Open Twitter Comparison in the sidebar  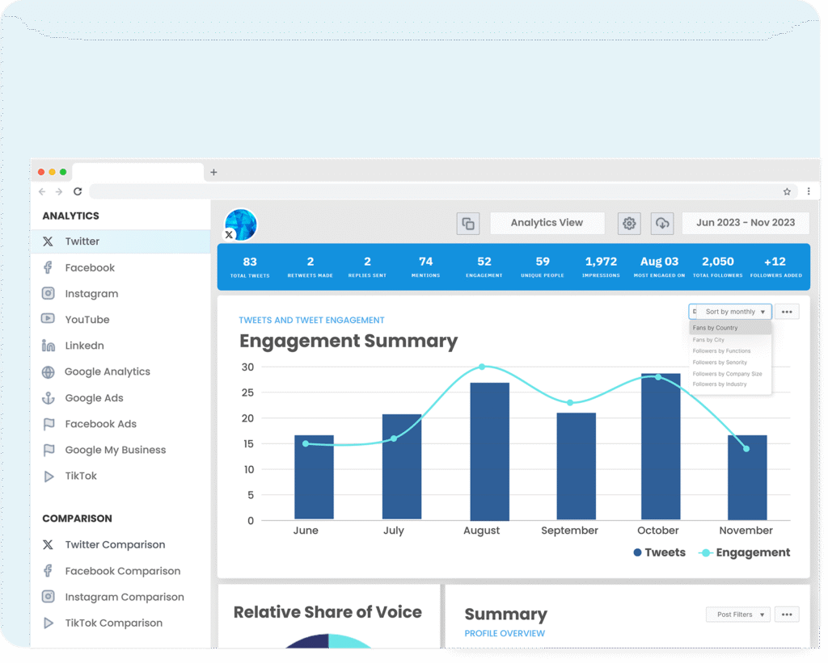coord(115,545)
